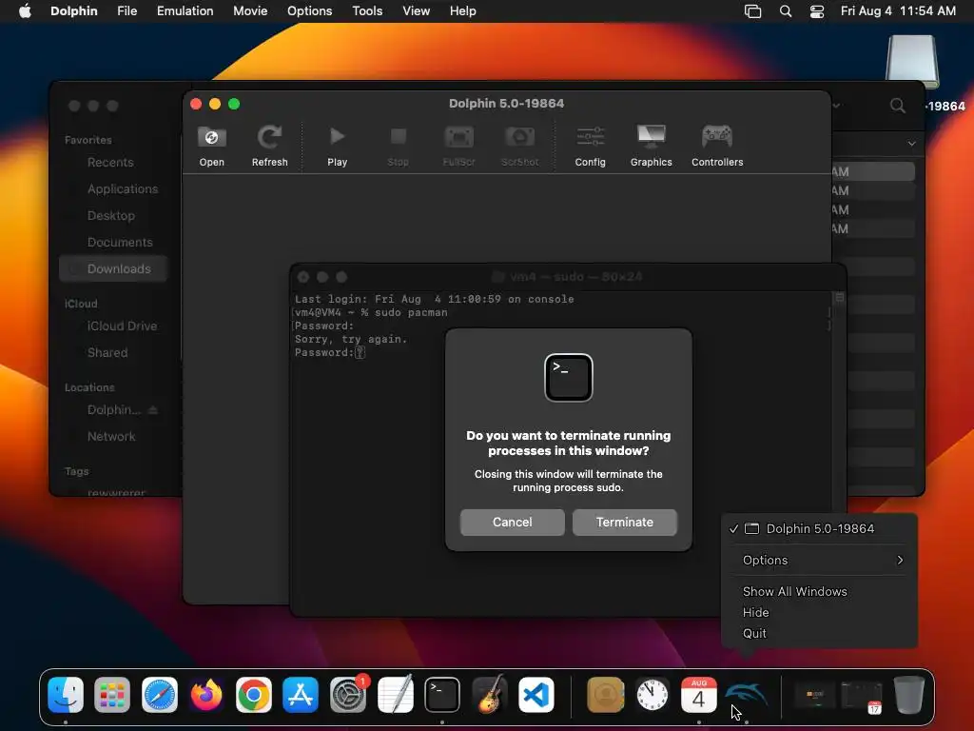The image size is (974, 731).
Task: Choose Quit in the dock menu
Action: [754, 633]
